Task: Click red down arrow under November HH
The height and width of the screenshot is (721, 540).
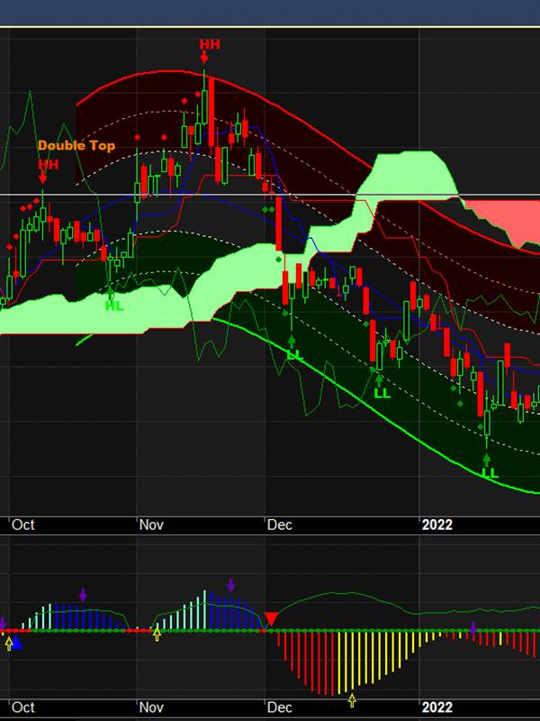Action: [x=204, y=57]
